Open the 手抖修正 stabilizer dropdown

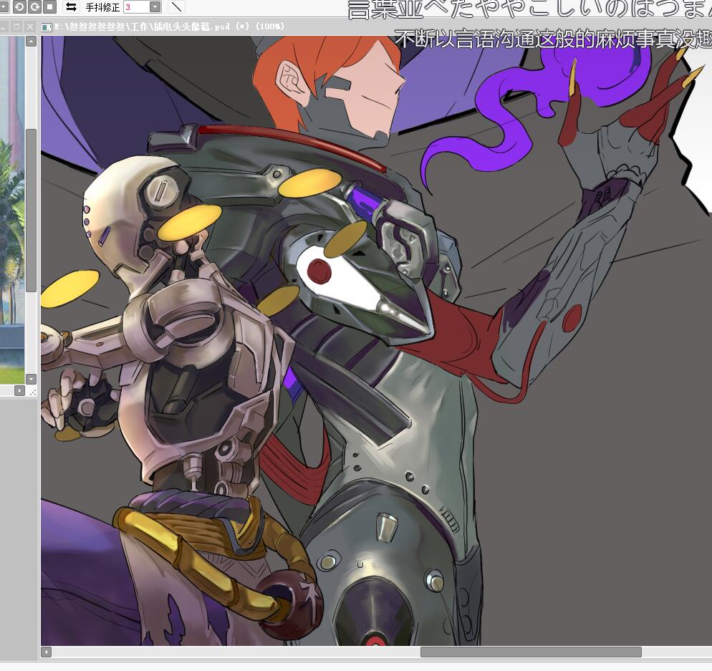point(155,6)
